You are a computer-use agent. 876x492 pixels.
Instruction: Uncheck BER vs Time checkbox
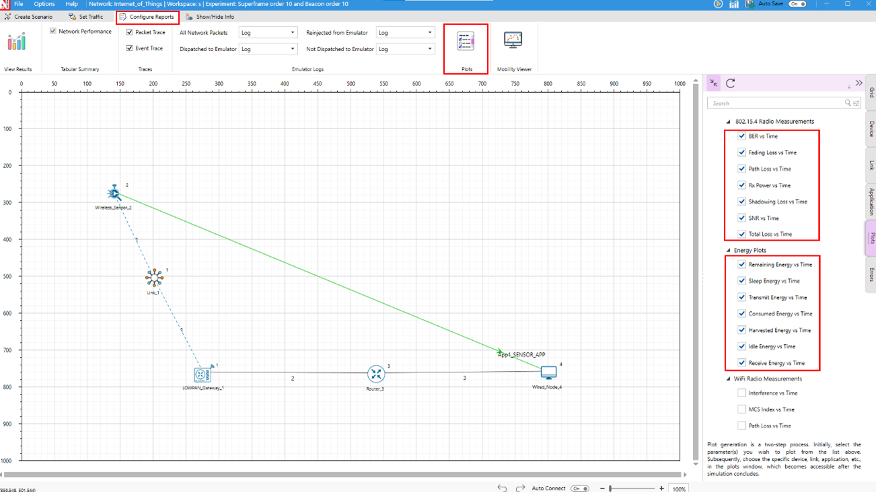coord(741,136)
